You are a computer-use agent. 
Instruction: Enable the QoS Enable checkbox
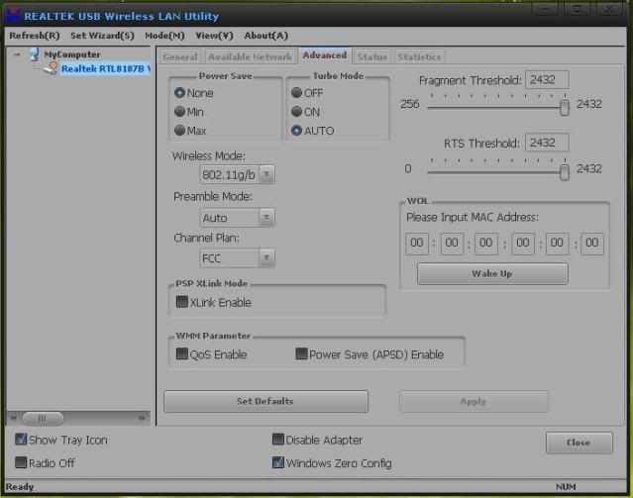click(182, 353)
